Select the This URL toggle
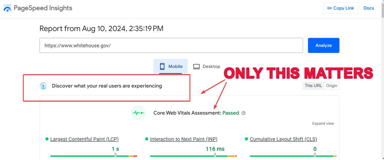This screenshot has width=384, height=160. [x=313, y=86]
